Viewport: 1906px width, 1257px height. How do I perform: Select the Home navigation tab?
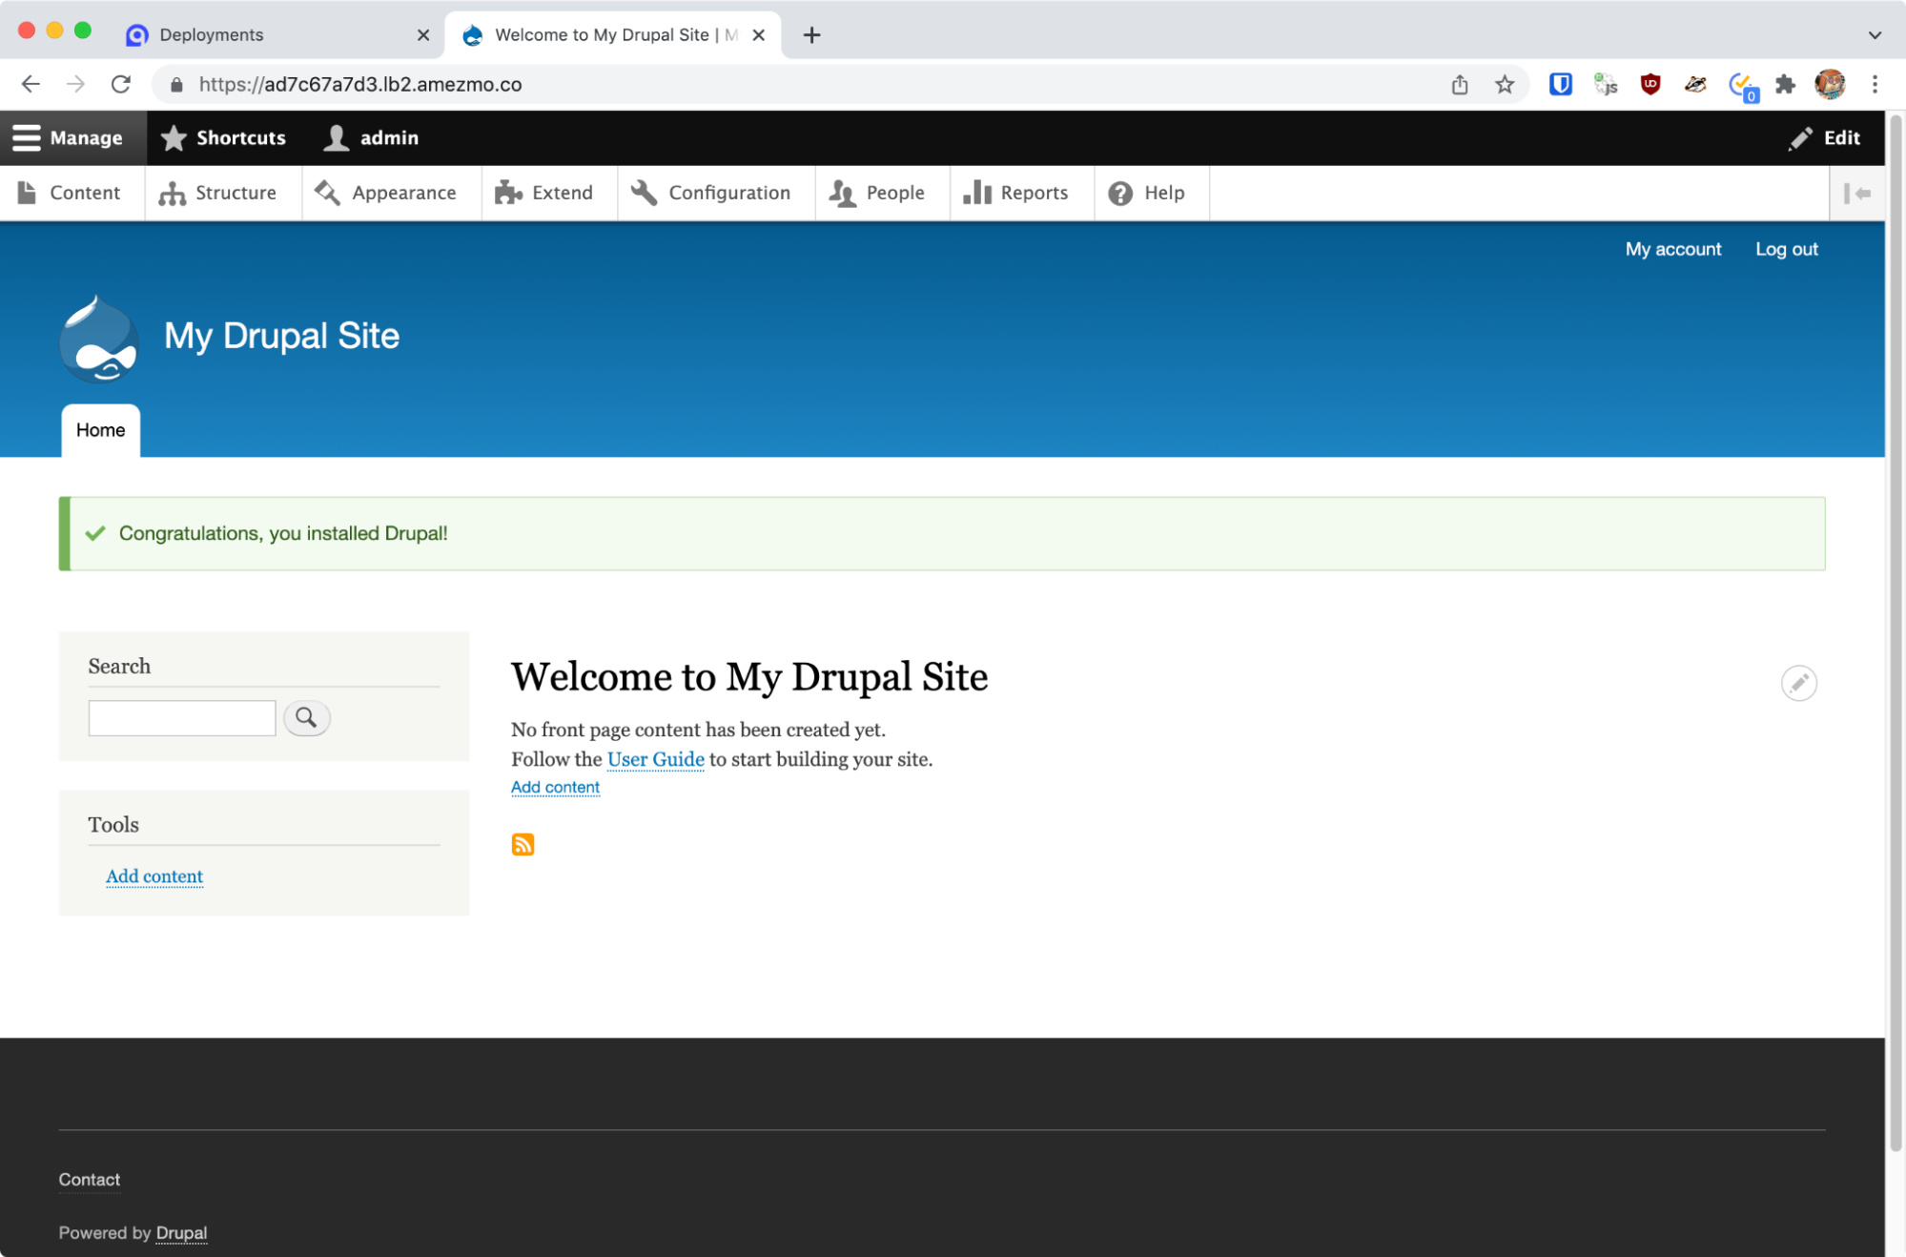pyautogui.click(x=100, y=430)
